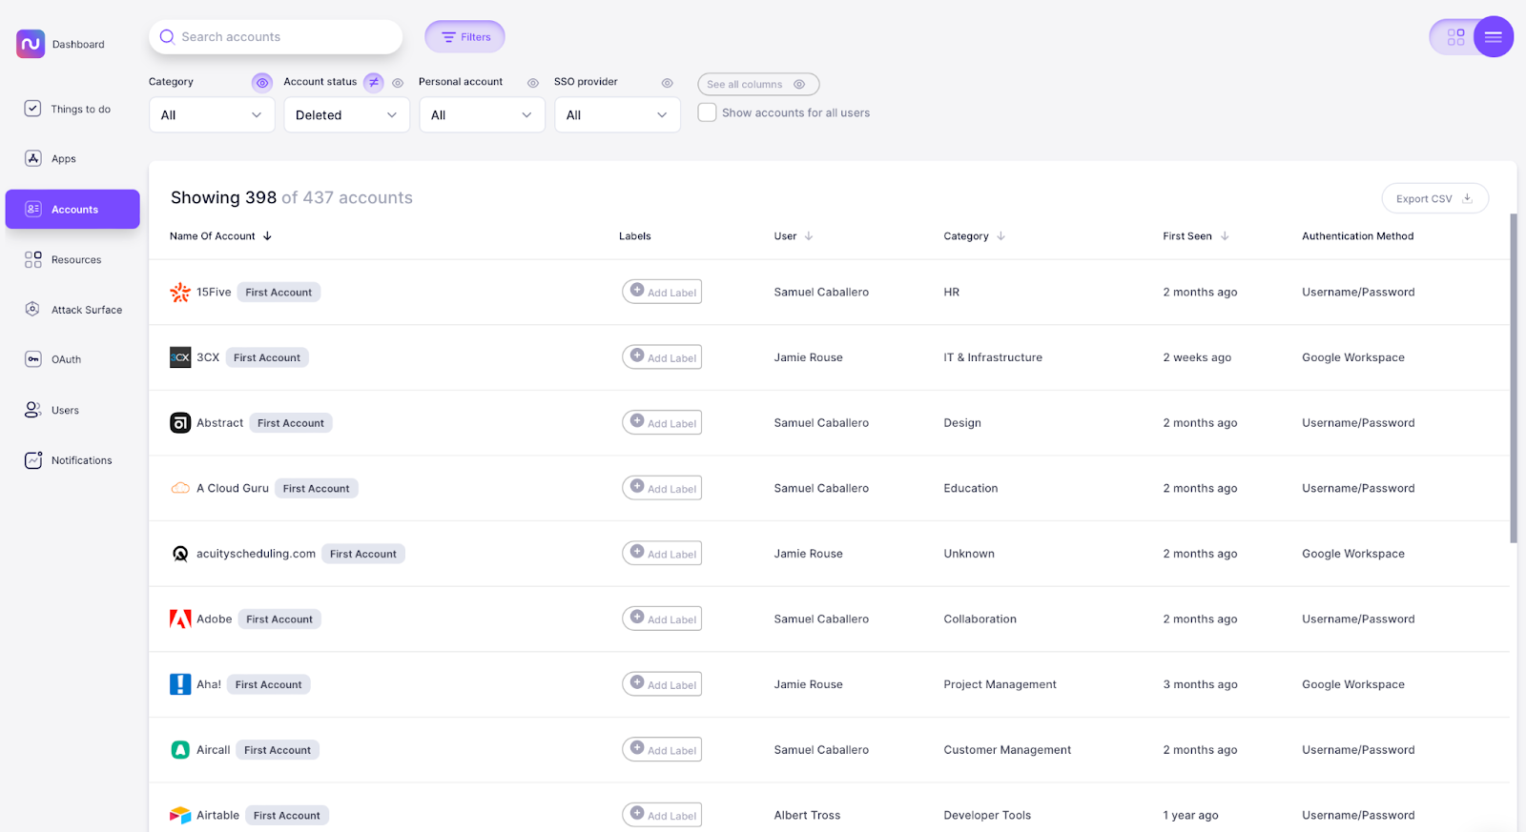Click the Airtable app icon
This screenshot has width=1526, height=832.
pyautogui.click(x=180, y=816)
